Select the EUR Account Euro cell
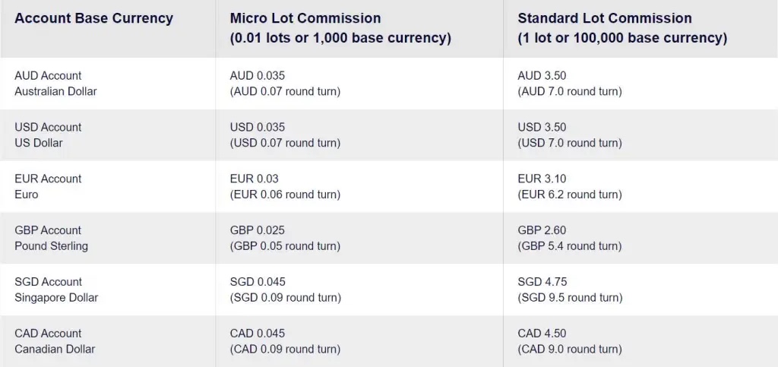Image resolution: width=778 pixels, height=367 pixels. (48, 187)
